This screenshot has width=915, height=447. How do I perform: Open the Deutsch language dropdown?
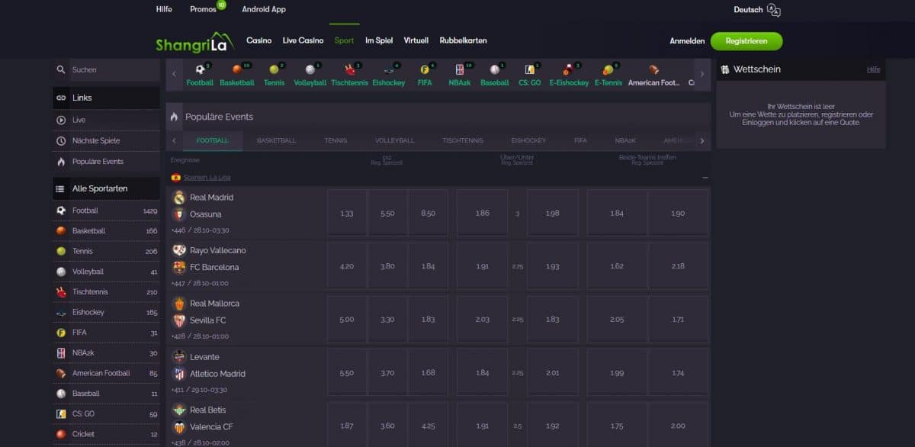tap(748, 10)
